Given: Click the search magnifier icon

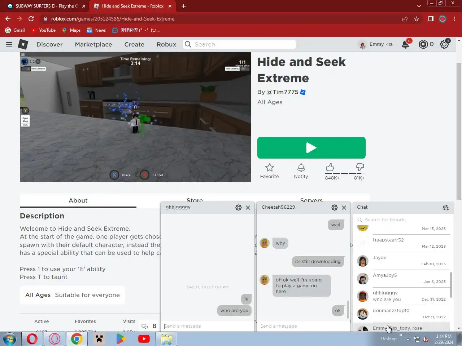Looking at the screenshot, I should coord(188,44).
